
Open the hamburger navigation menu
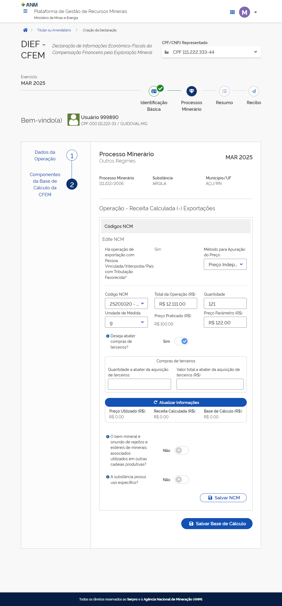[x=25, y=11]
